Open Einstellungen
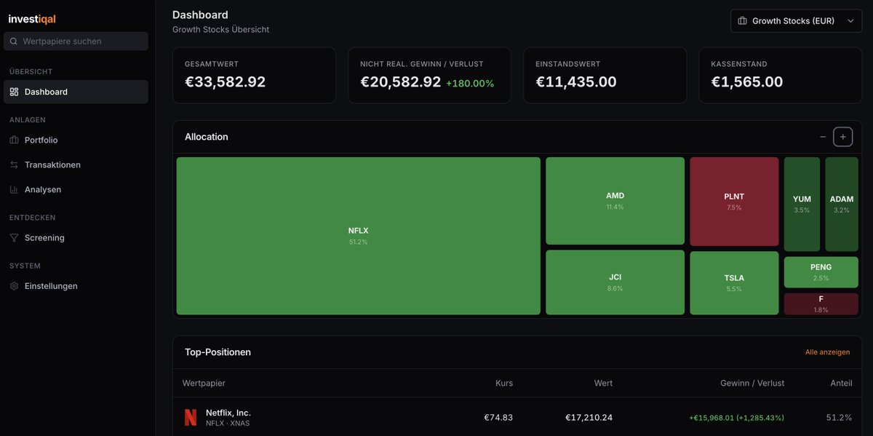Screen dimensions: 873x436 coord(76,286)
